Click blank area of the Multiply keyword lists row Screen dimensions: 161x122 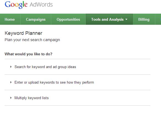(99, 98)
